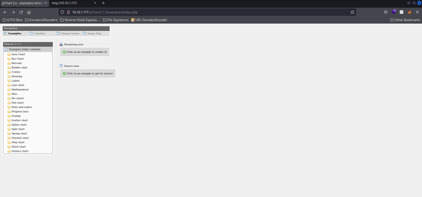Click the browser back arrow
Viewport: 422px width, 197px height.
5,12
